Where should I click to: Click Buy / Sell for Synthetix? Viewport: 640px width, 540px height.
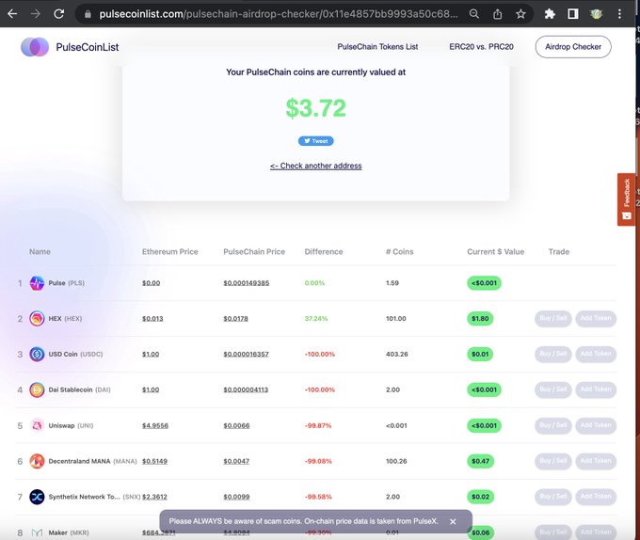pos(553,497)
